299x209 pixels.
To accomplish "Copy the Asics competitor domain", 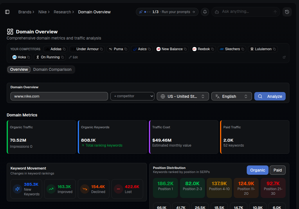I will coord(149,49).
